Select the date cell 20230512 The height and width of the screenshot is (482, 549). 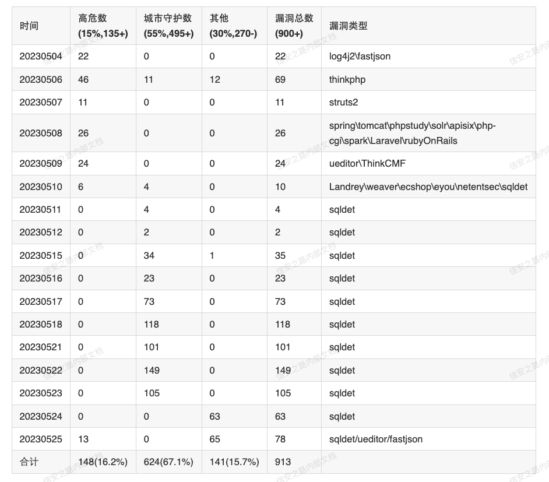41,232
